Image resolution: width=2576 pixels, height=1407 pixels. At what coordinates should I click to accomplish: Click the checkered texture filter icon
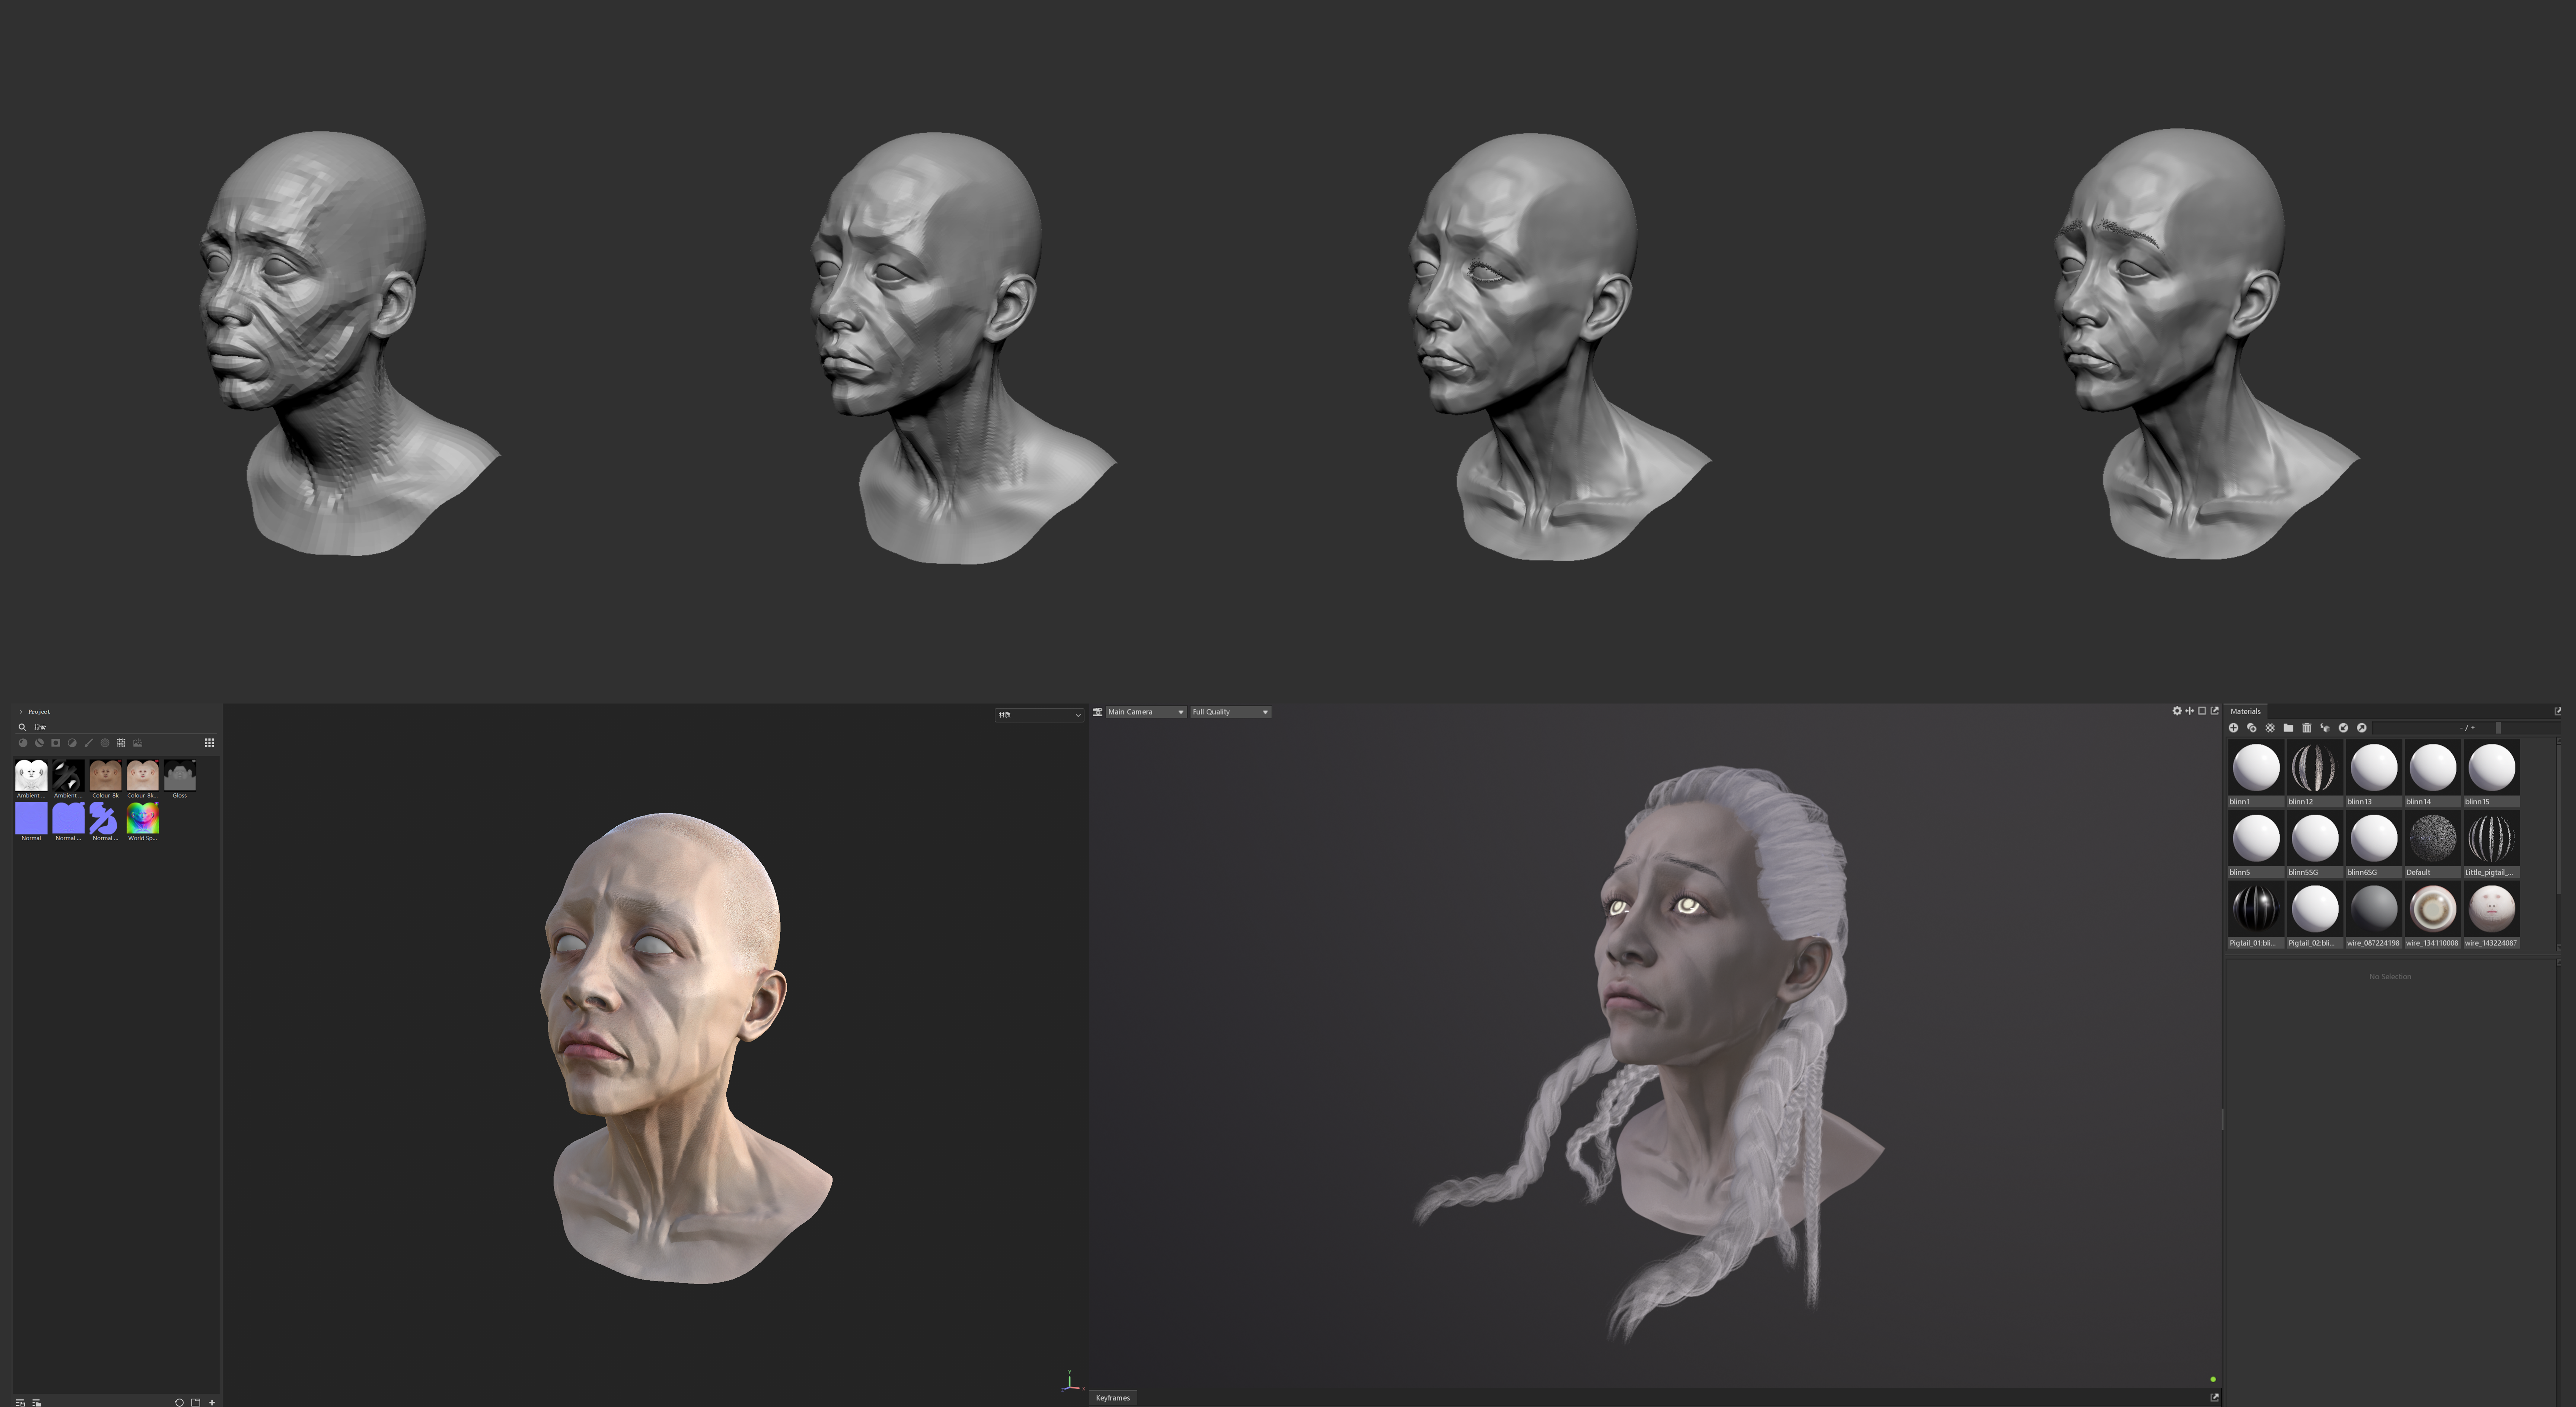click(105, 743)
